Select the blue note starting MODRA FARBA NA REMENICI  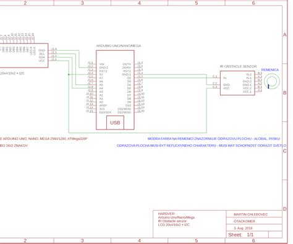point(214,139)
